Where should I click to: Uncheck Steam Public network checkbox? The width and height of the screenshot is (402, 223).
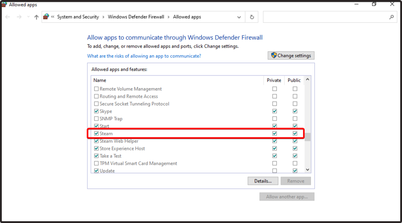295,133
